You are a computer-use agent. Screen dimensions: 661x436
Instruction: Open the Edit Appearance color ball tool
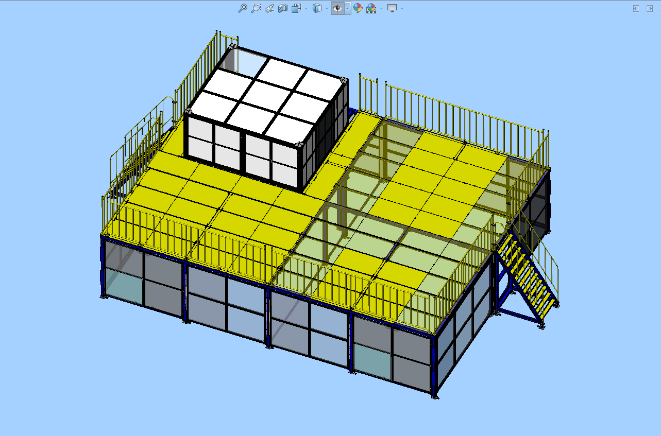(x=358, y=8)
